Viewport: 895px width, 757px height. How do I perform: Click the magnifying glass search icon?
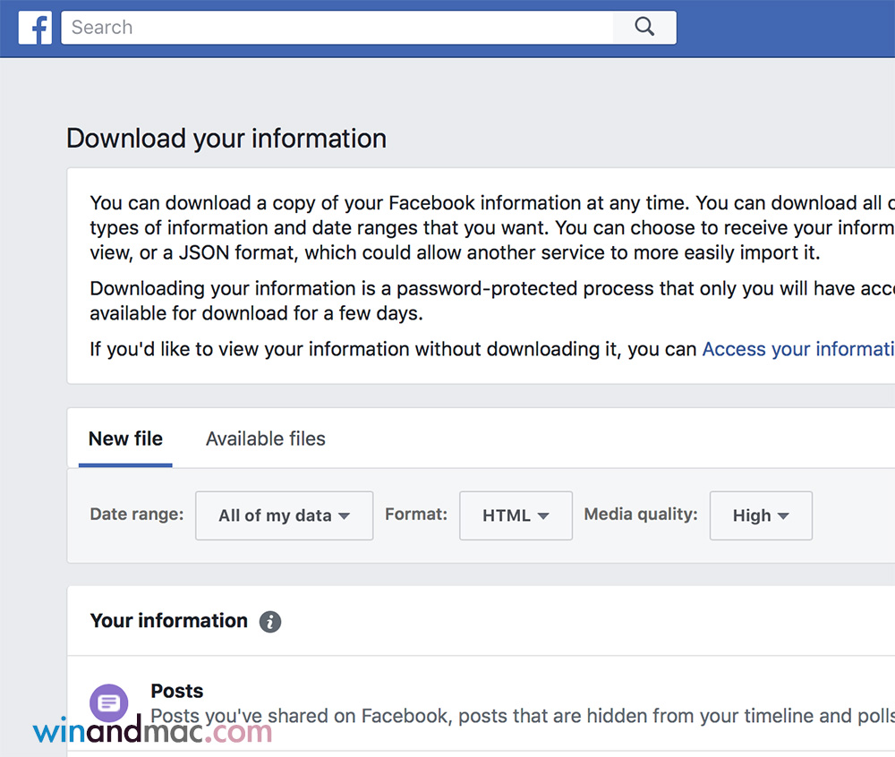coord(644,28)
